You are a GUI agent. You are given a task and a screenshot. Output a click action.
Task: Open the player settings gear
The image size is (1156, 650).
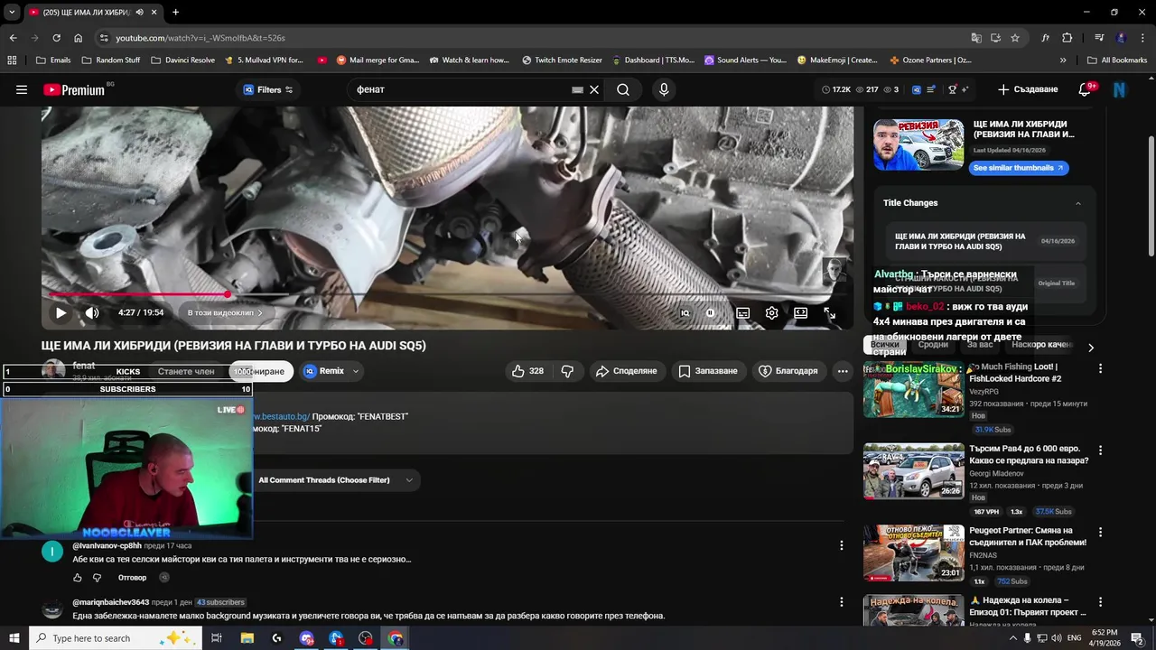point(771,312)
